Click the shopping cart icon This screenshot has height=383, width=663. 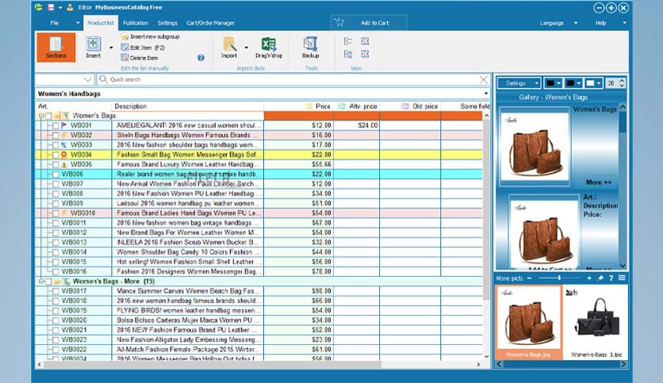pyautogui.click(x=339, y=22)
